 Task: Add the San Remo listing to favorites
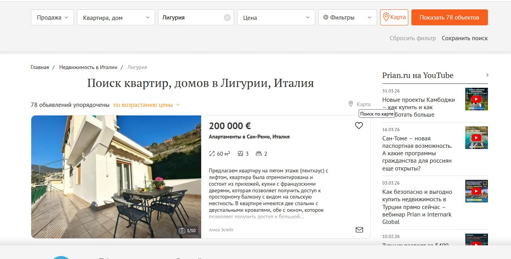[x=359, y=126]
